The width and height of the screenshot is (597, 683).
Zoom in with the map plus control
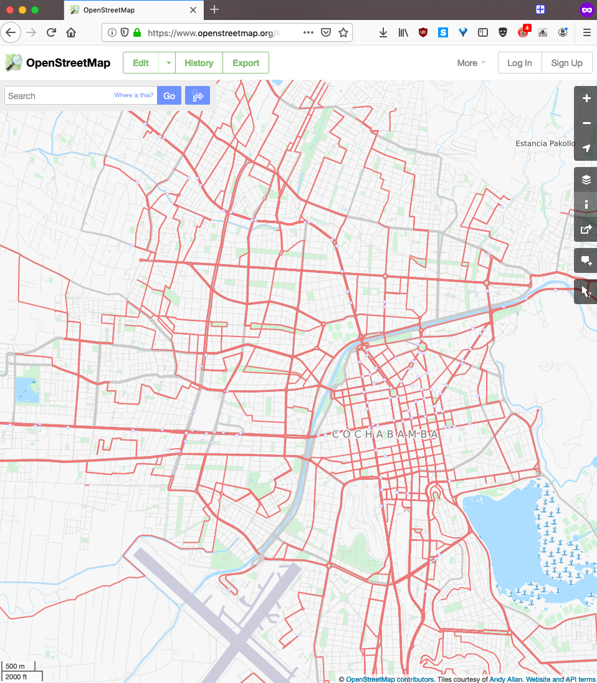tap(586, 98)
